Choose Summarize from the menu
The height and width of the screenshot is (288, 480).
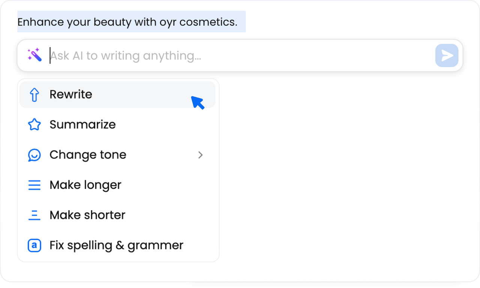click(82, 124)
